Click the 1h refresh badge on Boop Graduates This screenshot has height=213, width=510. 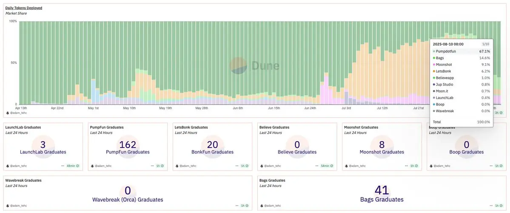tap(498, 166)
